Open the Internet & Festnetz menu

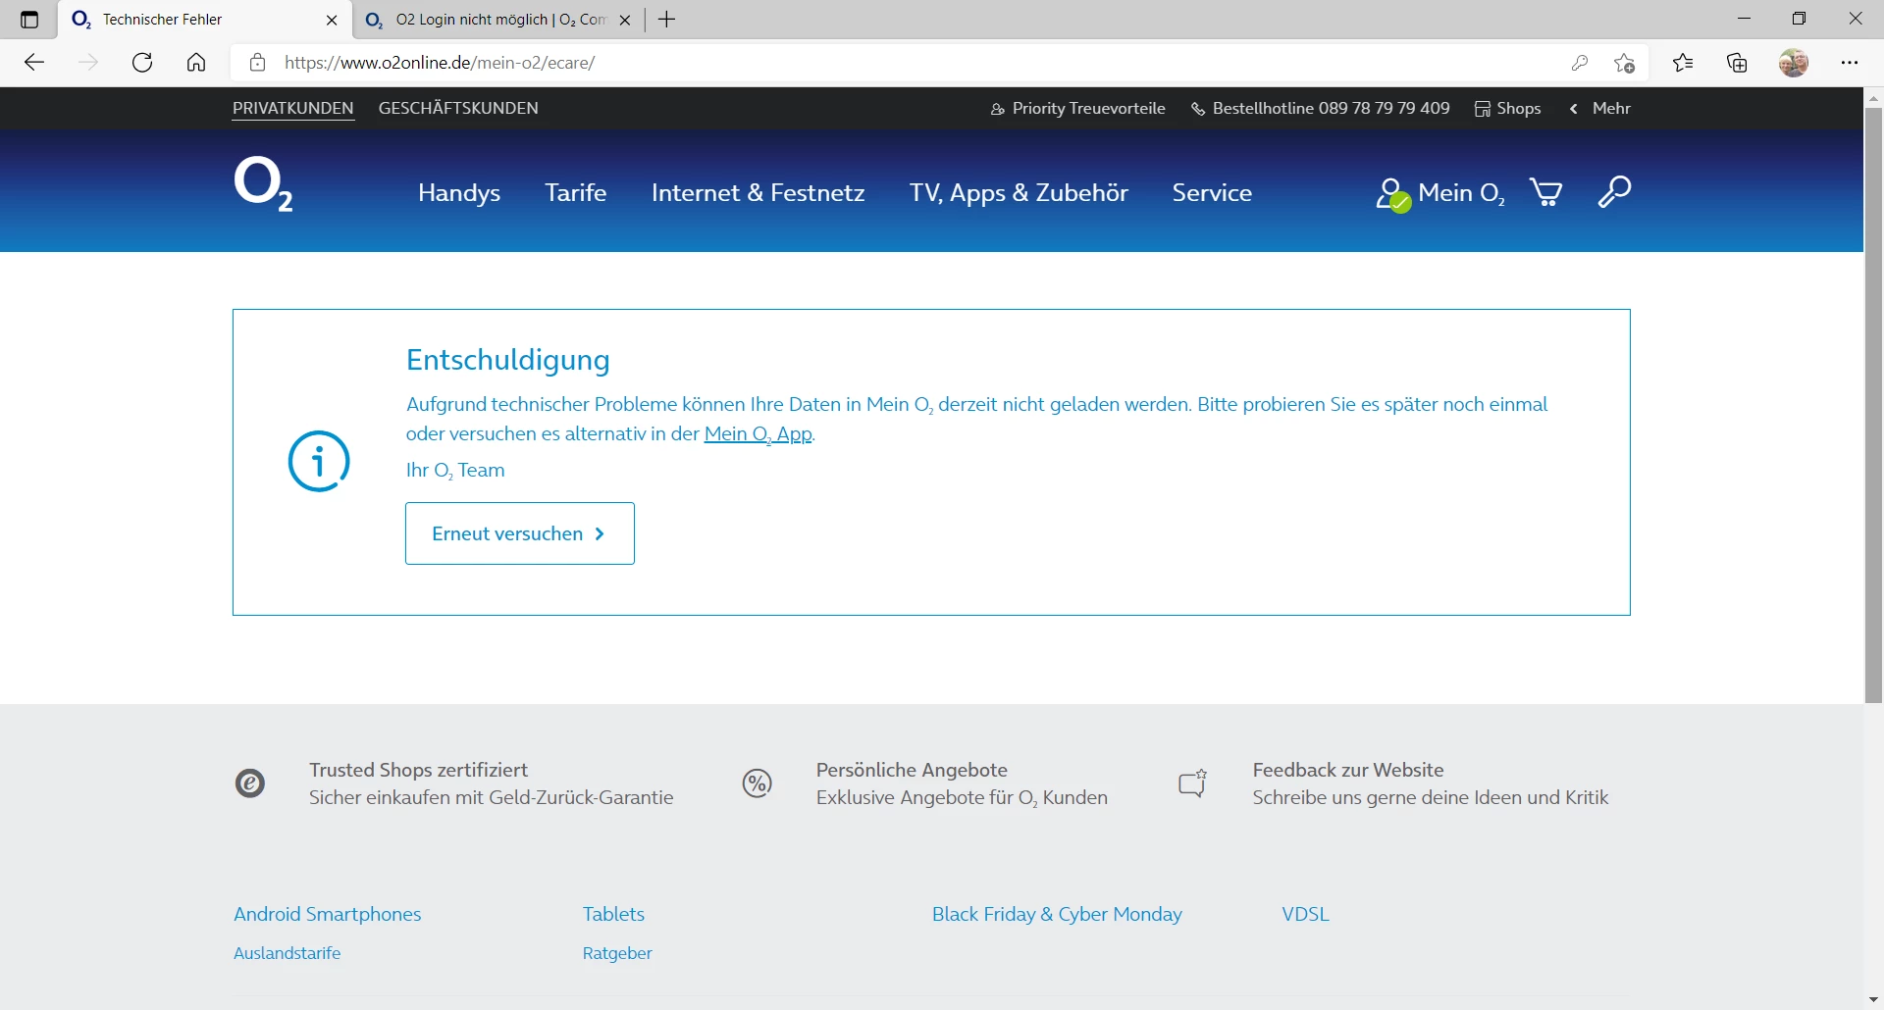coord(759,193)
